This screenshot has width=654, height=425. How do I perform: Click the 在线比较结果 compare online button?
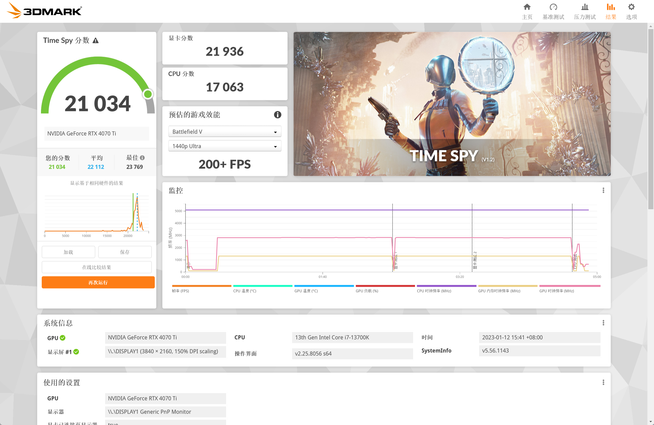coord(97,267)
